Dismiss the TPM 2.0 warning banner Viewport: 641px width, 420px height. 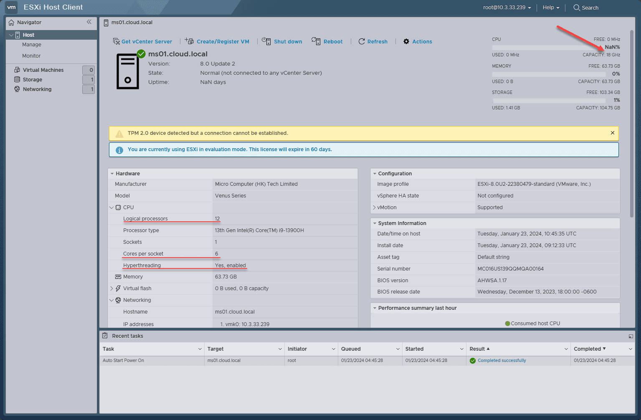tap(613, 133)
